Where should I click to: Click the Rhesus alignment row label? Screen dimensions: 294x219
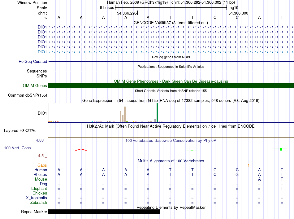40,174
